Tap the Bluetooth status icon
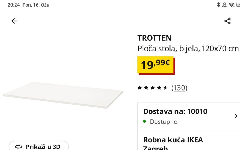This screenshot has height=150, width=240. 218,5
